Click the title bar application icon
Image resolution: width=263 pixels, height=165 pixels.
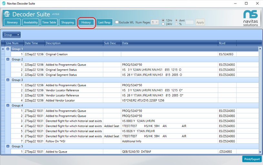(4, 3)
